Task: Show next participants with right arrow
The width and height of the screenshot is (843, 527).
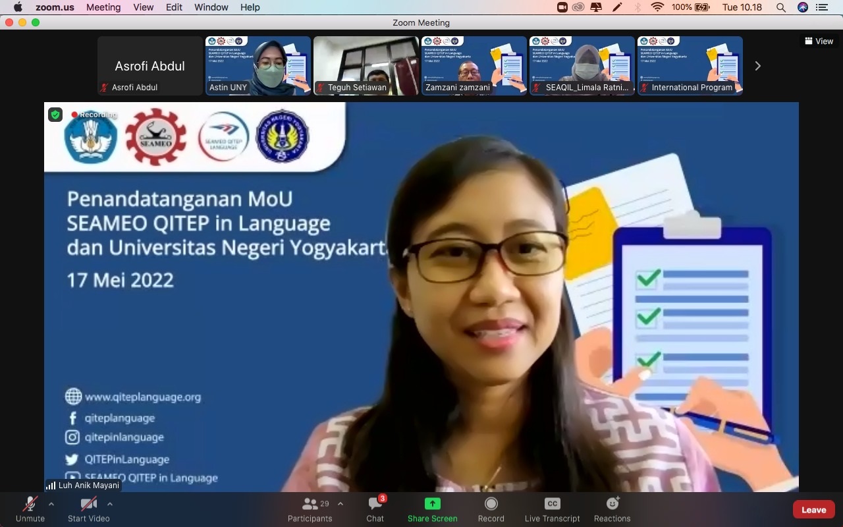Action: coord(757,66)
